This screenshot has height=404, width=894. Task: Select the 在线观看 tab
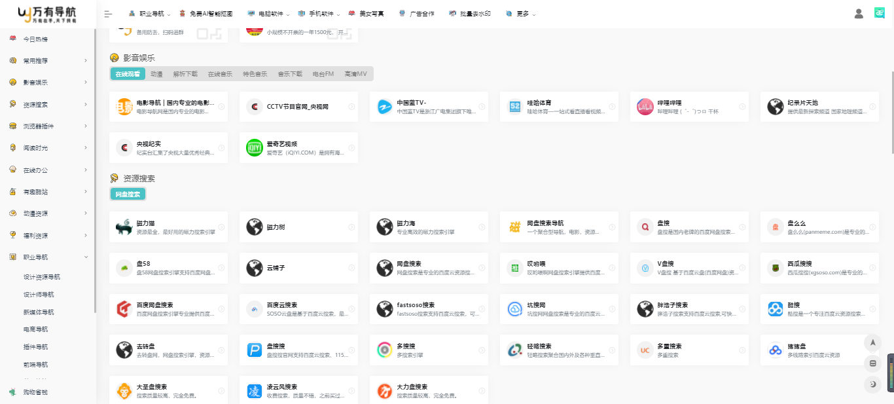pos(128,74)
